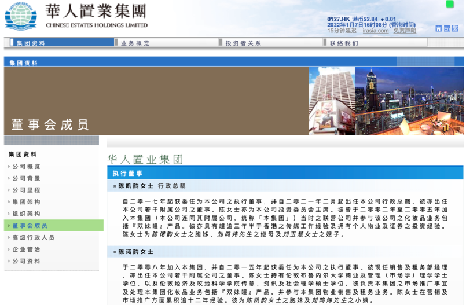466x305 pixels.
Task: Open the irasia.com link
Action: (375, 31)
